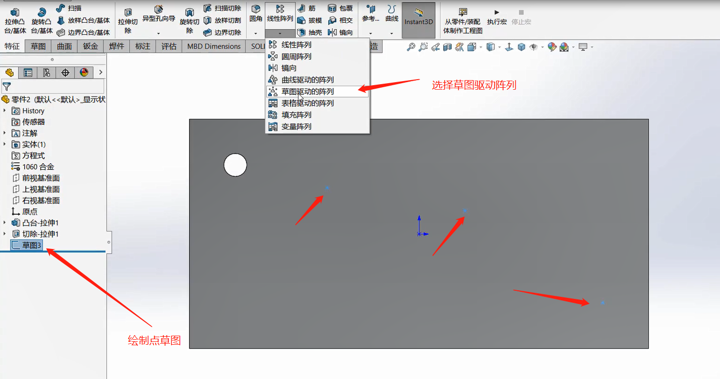
Task: Select the 旋转切除 revolved cut tool
Action: [x=190, y=21]
